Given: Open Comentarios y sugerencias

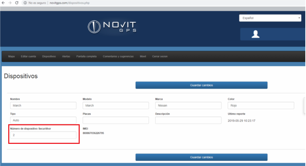Looking at the screenshot, I should coord(118,56).
